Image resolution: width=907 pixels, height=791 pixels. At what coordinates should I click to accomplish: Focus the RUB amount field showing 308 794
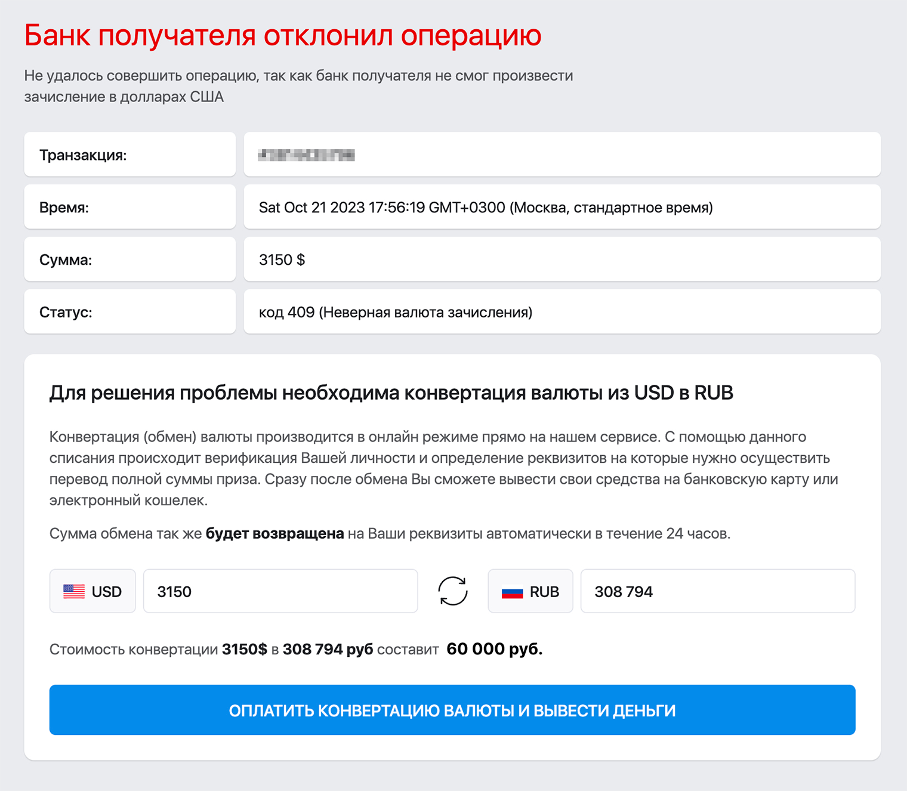718,591
